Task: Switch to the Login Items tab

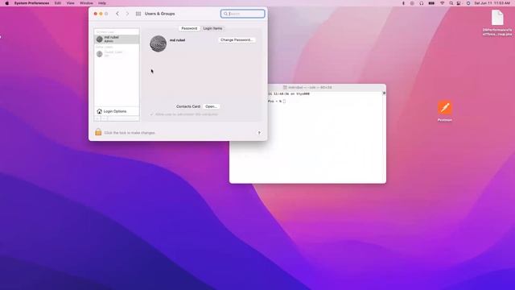Action: pyautogui.click(x=212, y=28)
